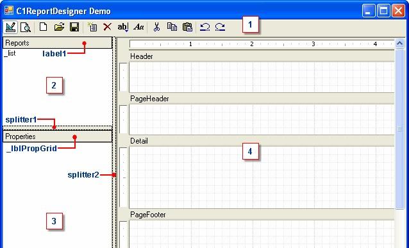Screen dimensions: 409x248
Task: Copy selection using the Copy icon
Action: click(172, 27)
